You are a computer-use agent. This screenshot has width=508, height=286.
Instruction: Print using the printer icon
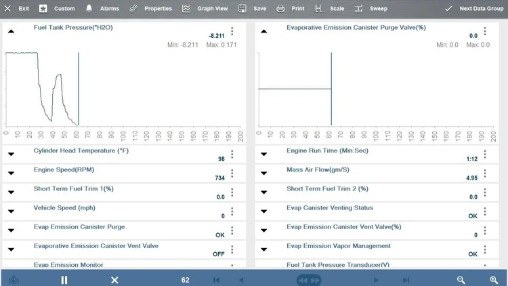pos(280,9)
